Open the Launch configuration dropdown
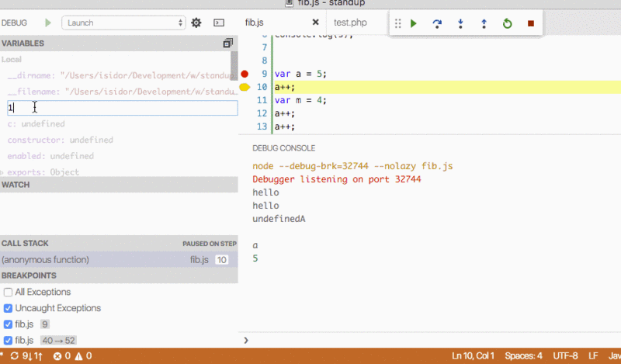Screen dimensions: 621x364 [x=123, y=23]
